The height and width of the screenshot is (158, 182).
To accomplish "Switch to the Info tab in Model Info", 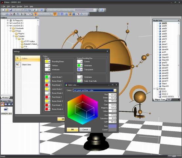I will click(x=169, y=100).
